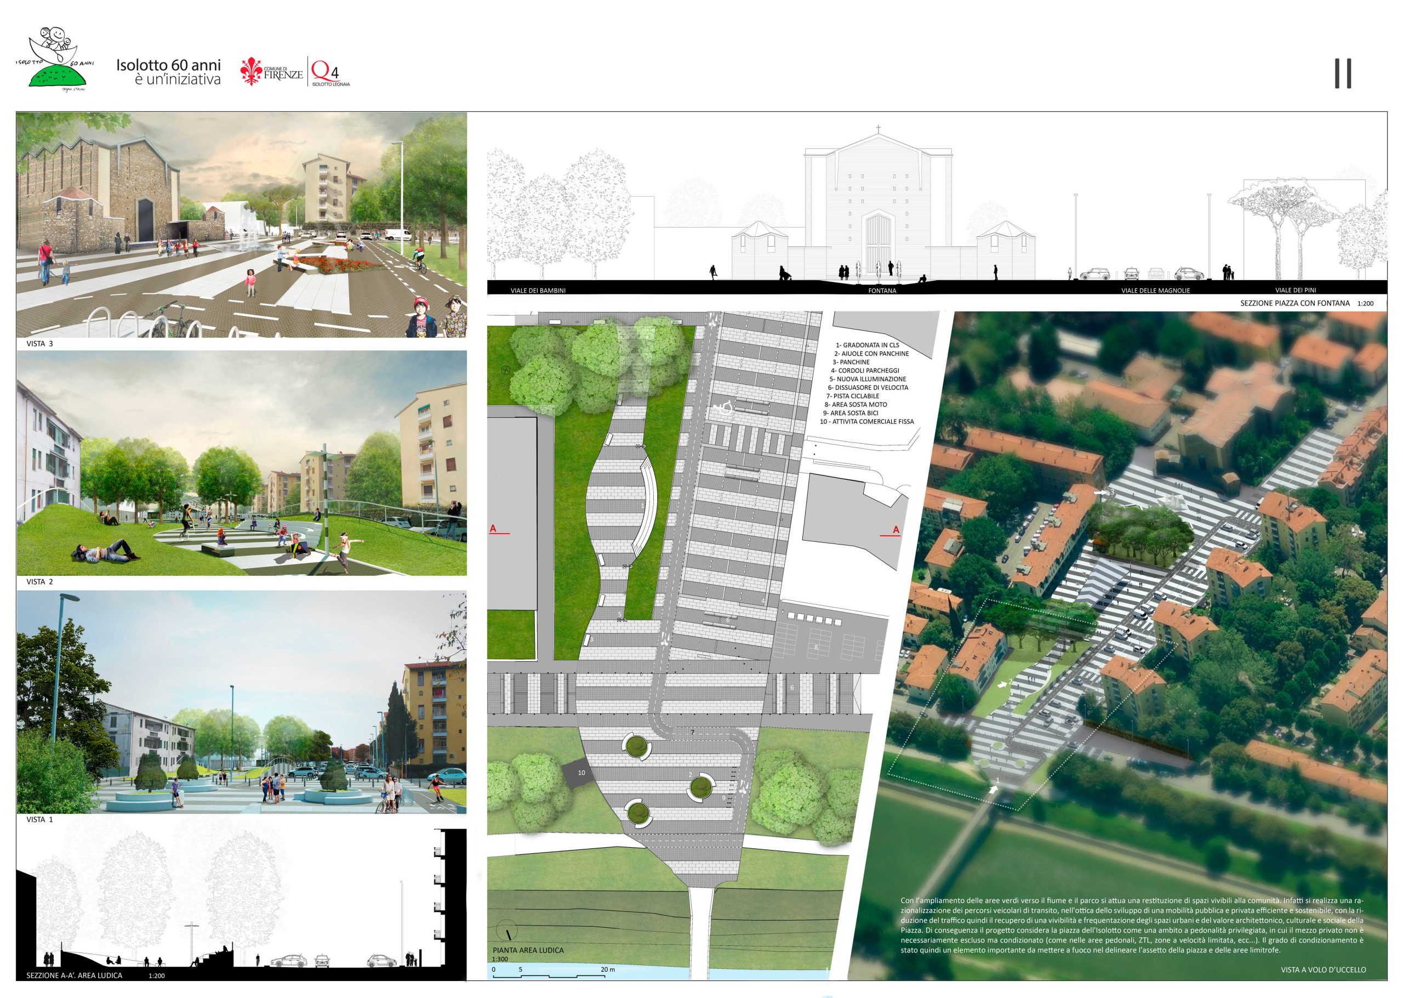Select the "VISTA 3" caption
The width and height of the screenshot is (1403, 998).
(40, 344)
